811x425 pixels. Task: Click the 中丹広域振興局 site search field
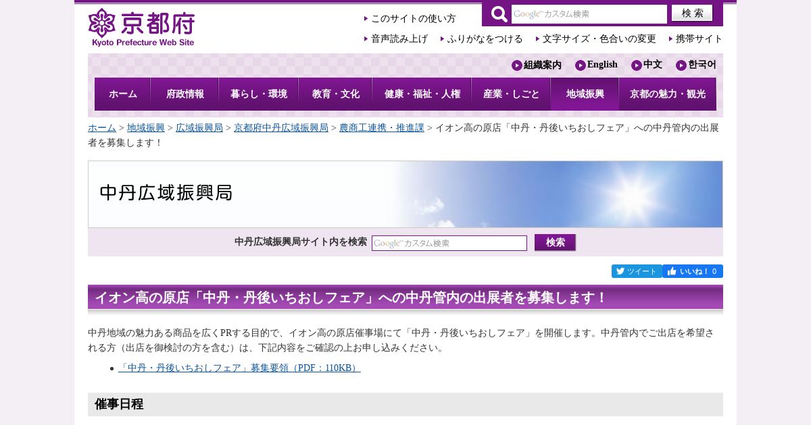click(x=449, y=243)
